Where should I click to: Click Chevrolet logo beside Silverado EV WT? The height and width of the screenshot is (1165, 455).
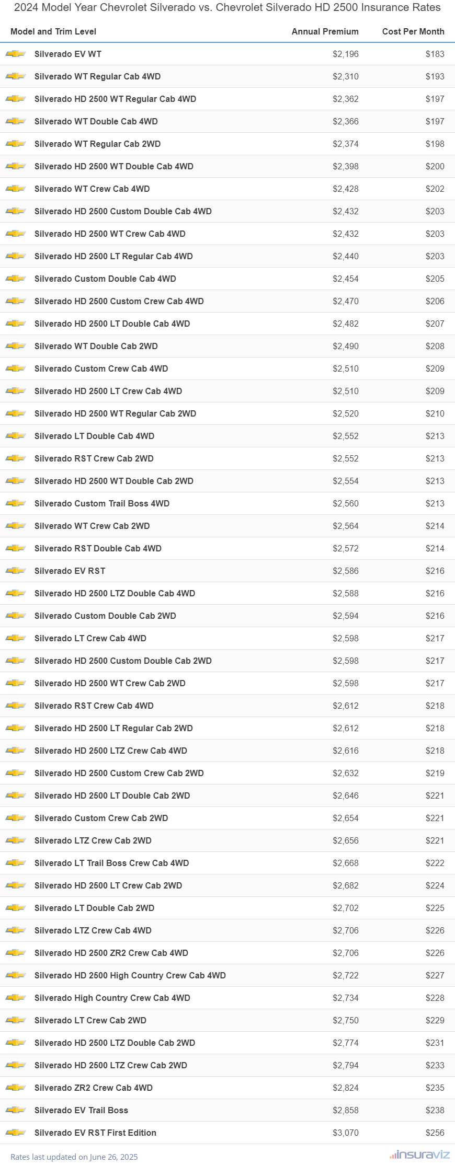[16, 54]
